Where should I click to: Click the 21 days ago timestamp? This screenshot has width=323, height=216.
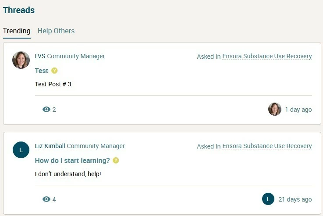(295, 199)
